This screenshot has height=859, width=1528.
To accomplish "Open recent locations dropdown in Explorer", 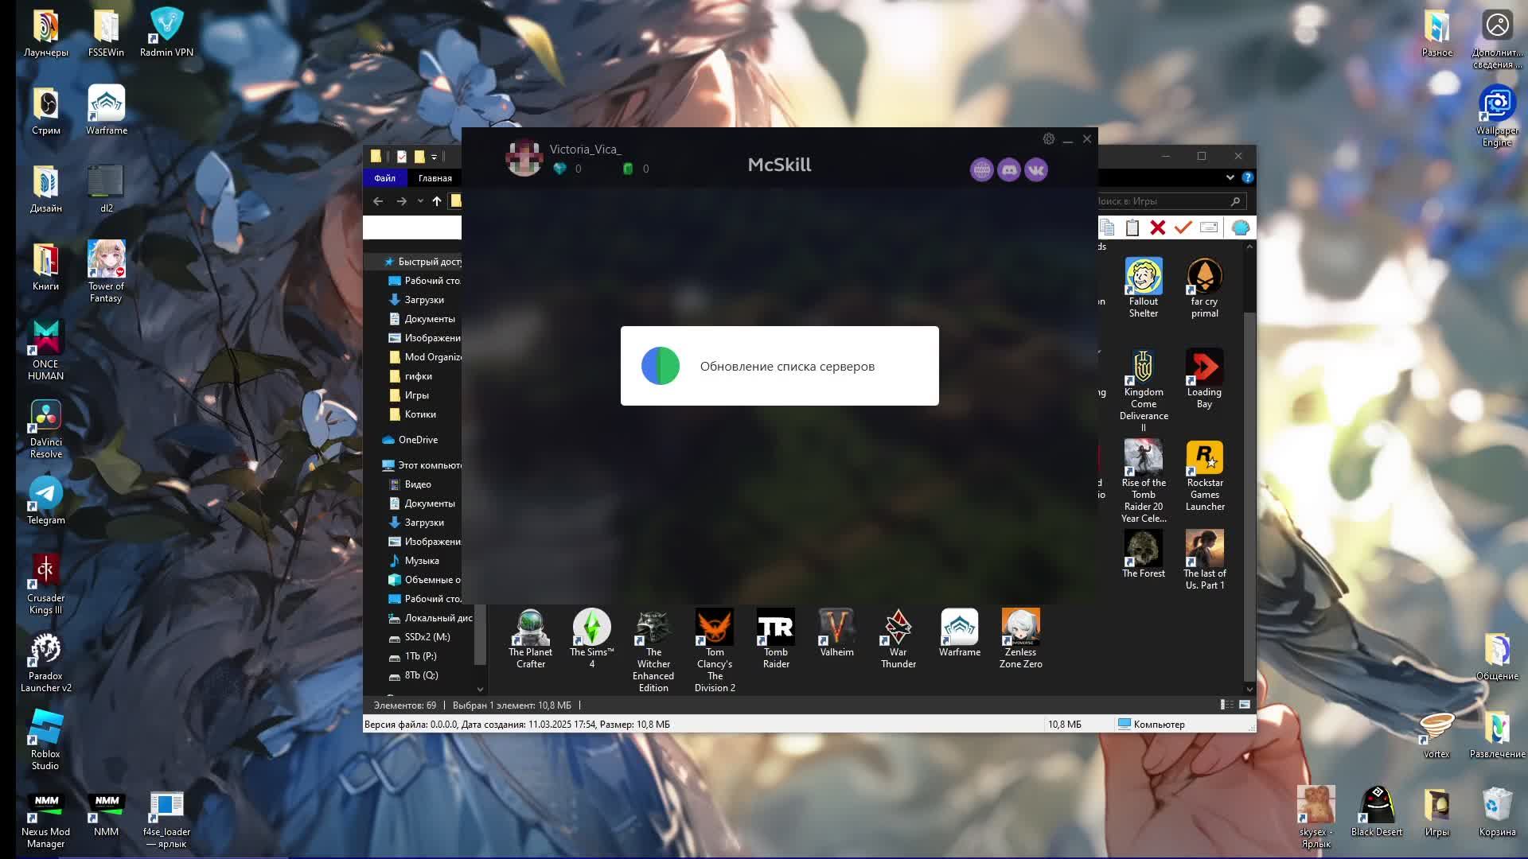I will point(420,201).
